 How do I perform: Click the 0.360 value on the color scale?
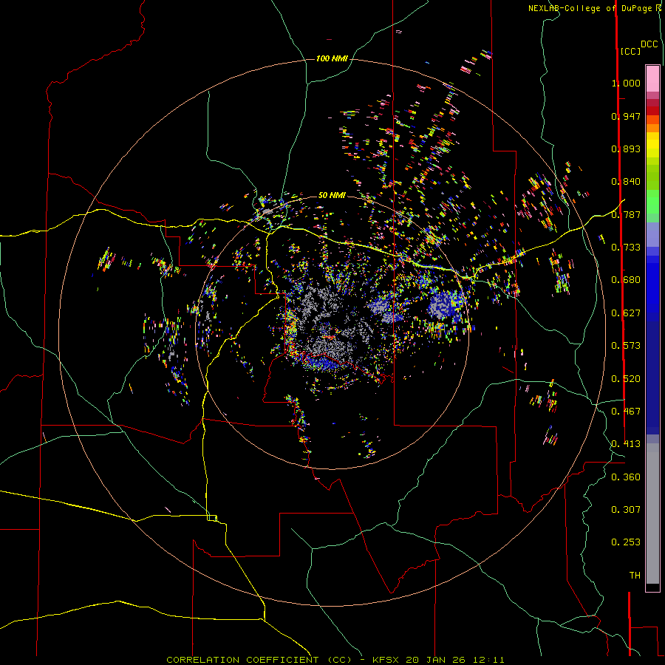tap(626, 477)
